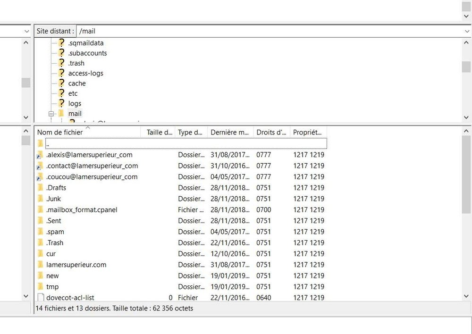The height and width of the screenshot is (334, 472).
Task: Click the folder icon of the mail tree node
Action: point(61,113)
